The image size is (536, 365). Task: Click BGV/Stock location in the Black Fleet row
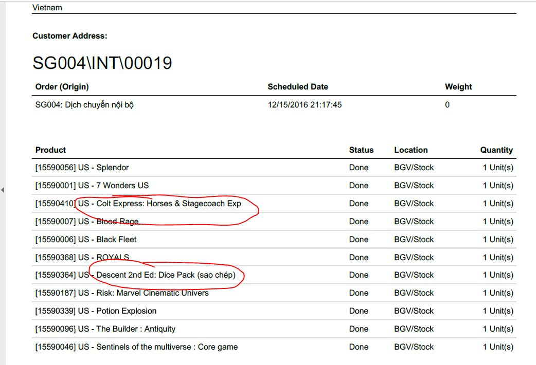(414, 240)
